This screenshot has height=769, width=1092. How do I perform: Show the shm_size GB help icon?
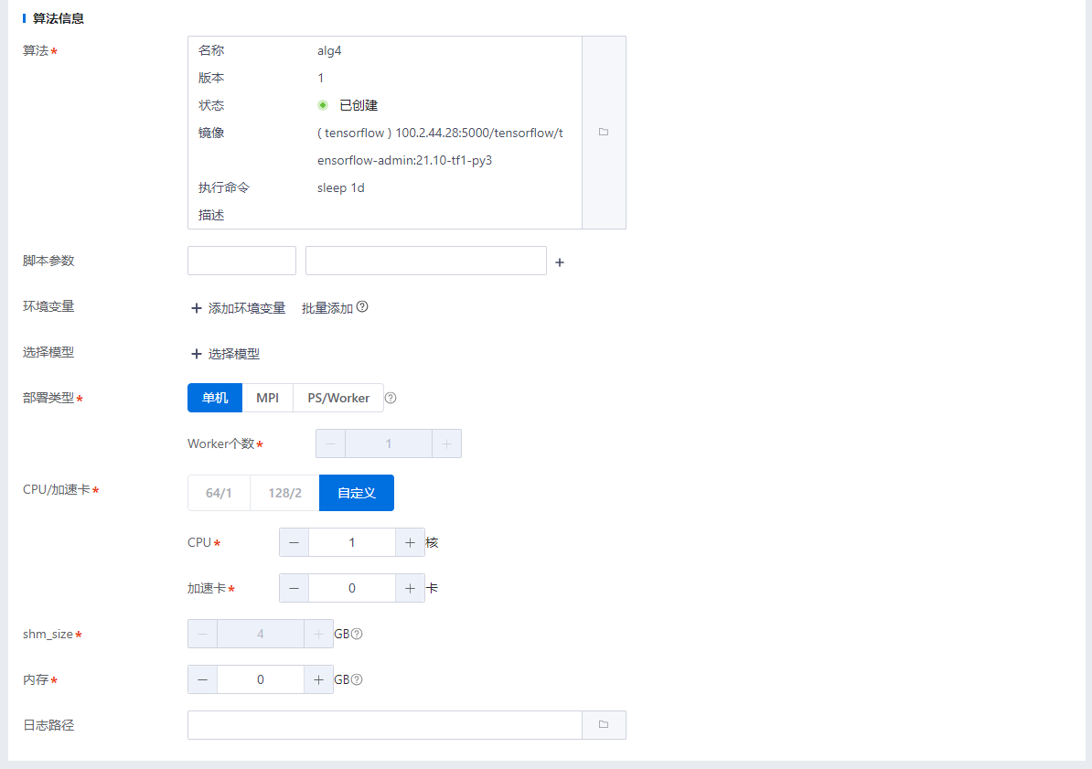pos(358,634)
